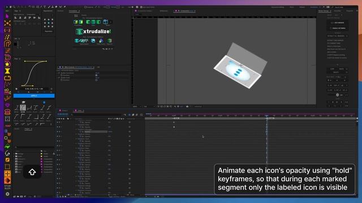Click the orange pencil square icon
The height and width of the screenshot is (203, 362).
coord(7,160)
